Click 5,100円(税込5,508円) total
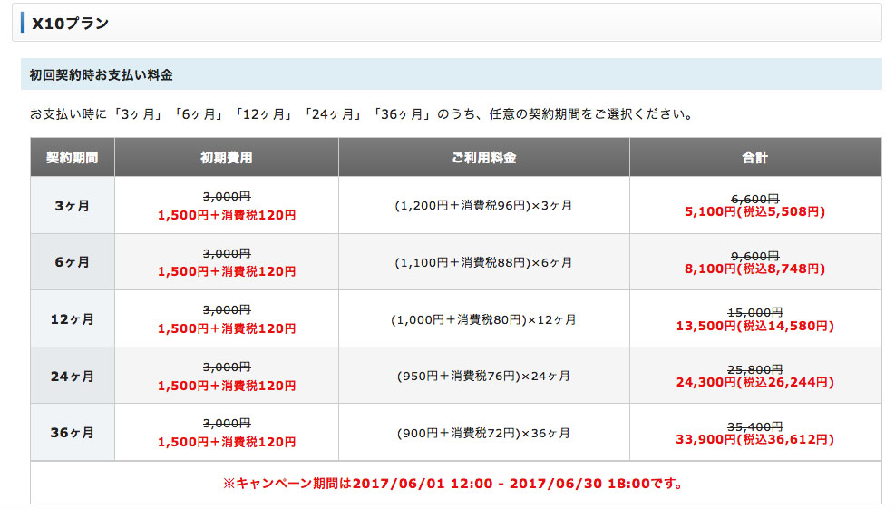The image size is (895, 509). pyautogui.click(x=755, y=212)
